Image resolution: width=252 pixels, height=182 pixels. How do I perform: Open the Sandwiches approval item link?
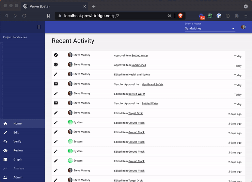[x=139, y=65]
